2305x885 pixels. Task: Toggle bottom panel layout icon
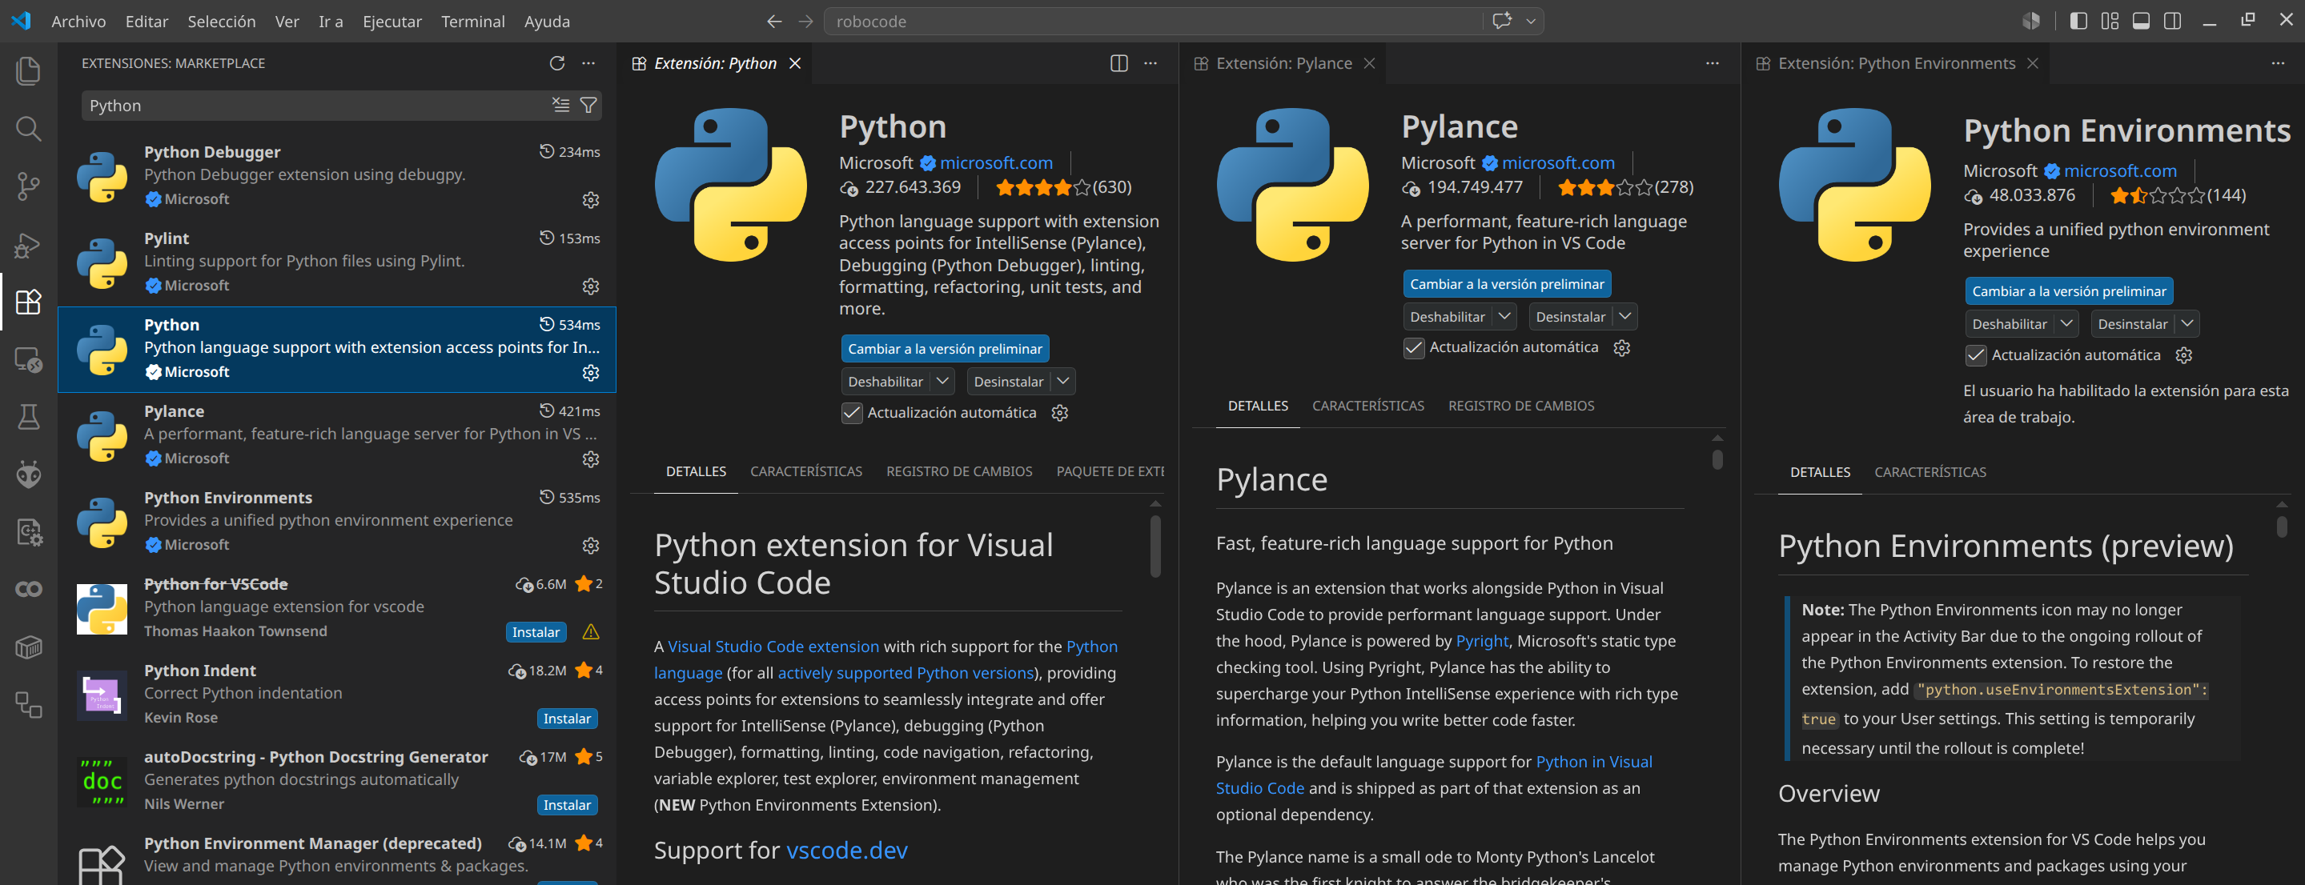2140,21
